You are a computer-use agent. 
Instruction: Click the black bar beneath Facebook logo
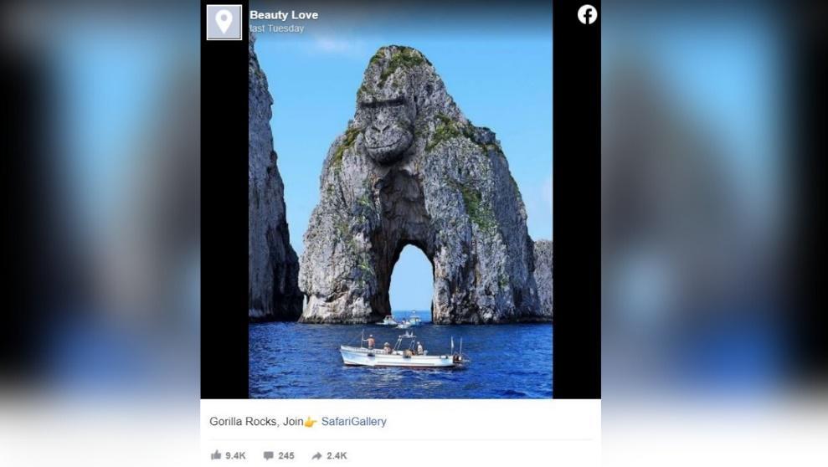tap(577, 211)
